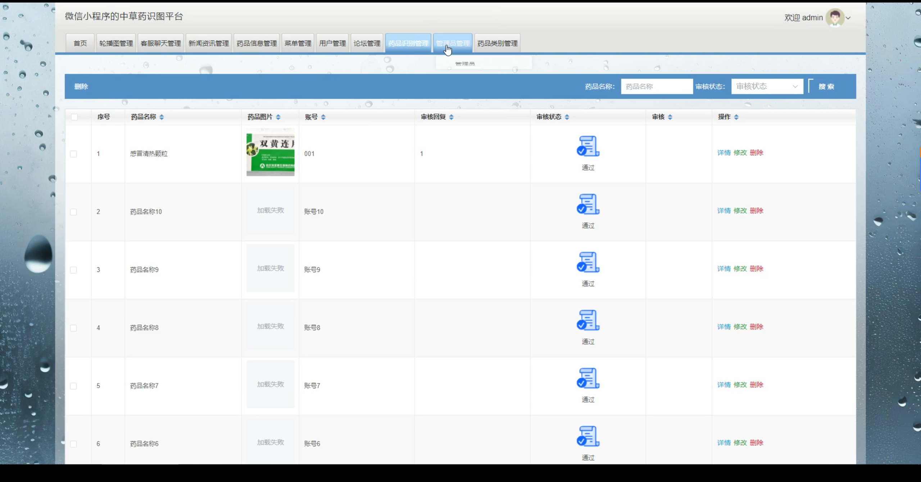Open the 审核状态 filter dropdown

coord(767,86)
